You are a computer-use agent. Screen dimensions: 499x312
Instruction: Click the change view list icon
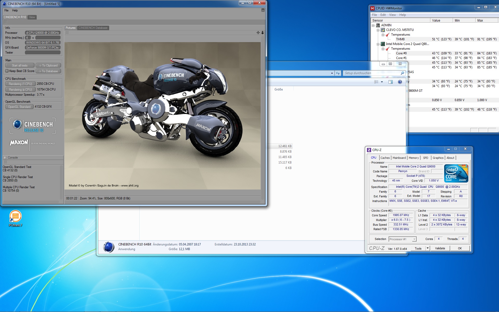(376, 82)
